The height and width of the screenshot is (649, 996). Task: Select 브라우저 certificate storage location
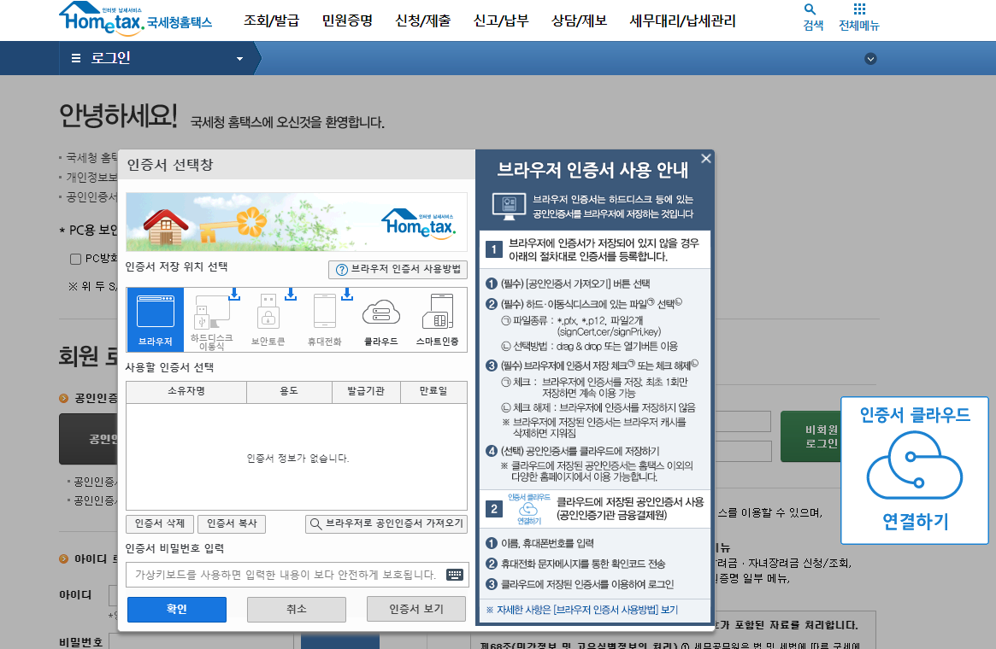[x=156, y=319]
